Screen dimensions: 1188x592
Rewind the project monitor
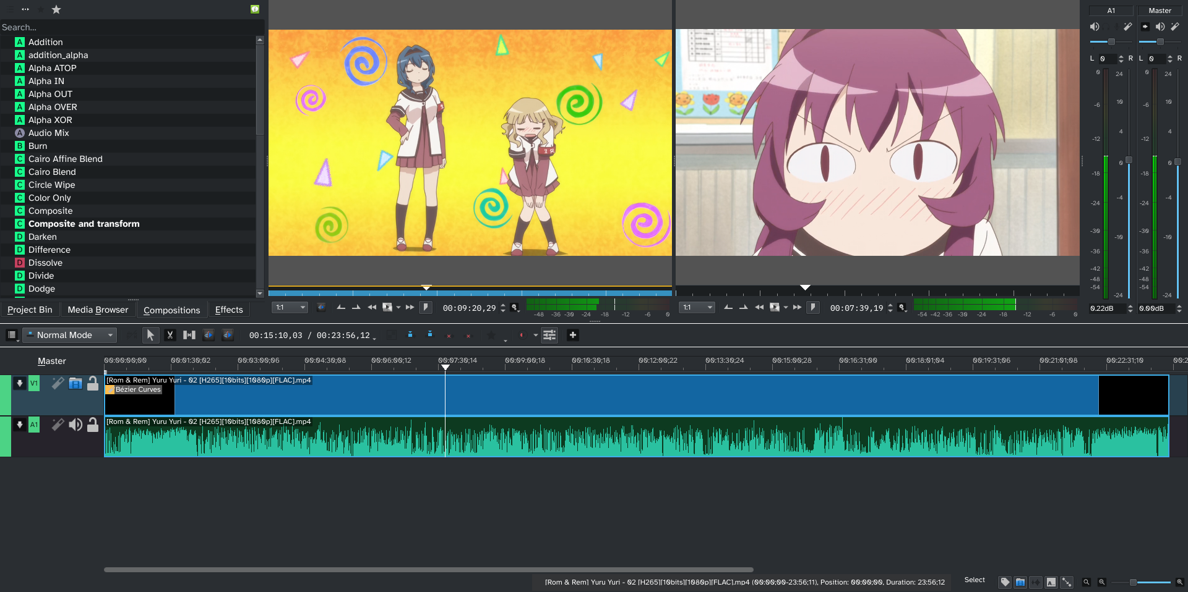(759, 307)
